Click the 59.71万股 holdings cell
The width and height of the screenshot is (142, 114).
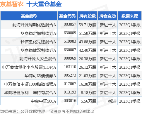tap(88, 25)
